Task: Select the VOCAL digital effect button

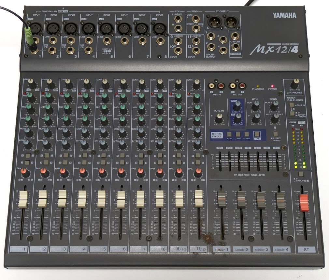Action: click(x=229, y=134)
